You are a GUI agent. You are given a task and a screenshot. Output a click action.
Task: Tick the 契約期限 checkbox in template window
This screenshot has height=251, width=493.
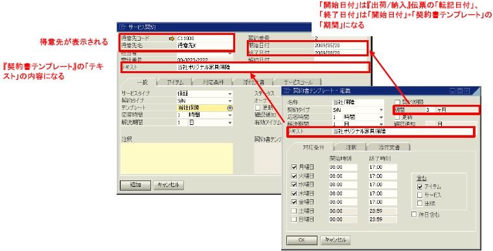tap(397, 102)
